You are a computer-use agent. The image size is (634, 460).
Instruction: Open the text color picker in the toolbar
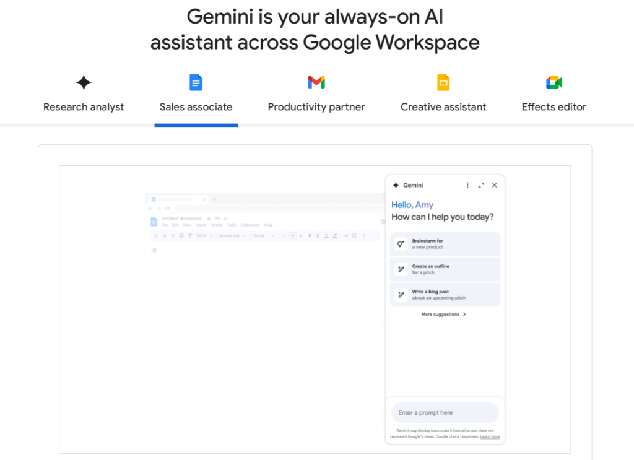point(326,235)
